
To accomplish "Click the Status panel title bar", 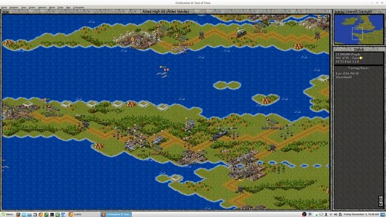I will tap(358, 49).
